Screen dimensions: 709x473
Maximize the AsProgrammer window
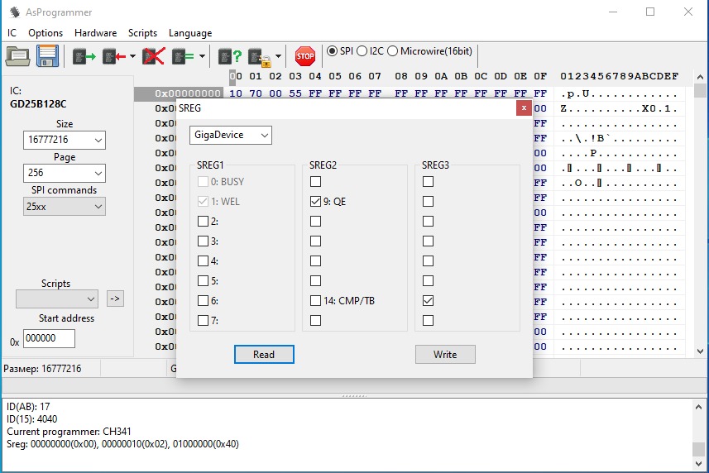[650, 12]
